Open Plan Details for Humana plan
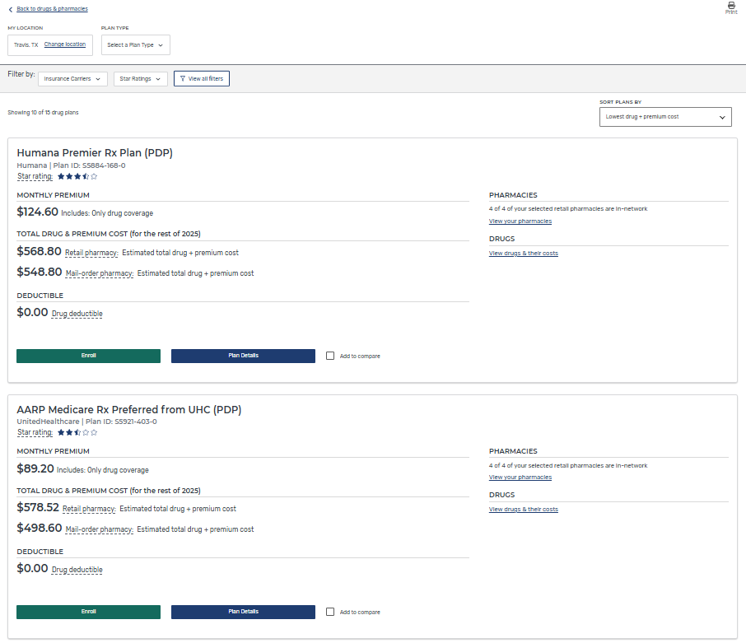The image size is (746, 643). tap(243, 356)
